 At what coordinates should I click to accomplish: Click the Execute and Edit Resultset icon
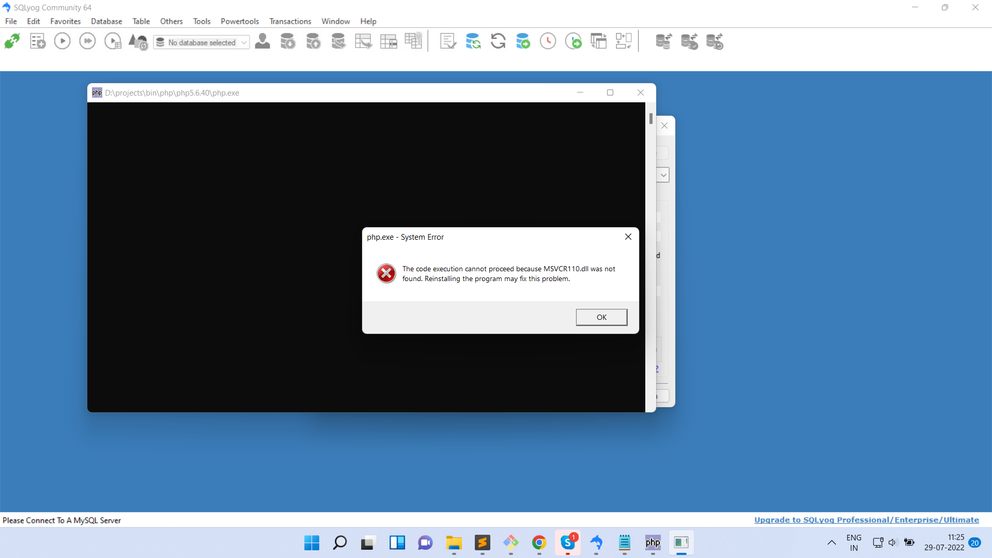[x=113, y=41]
